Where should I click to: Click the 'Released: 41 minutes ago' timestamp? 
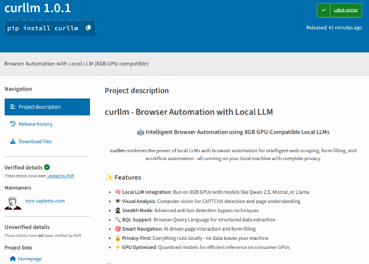[x=335, y=27]
